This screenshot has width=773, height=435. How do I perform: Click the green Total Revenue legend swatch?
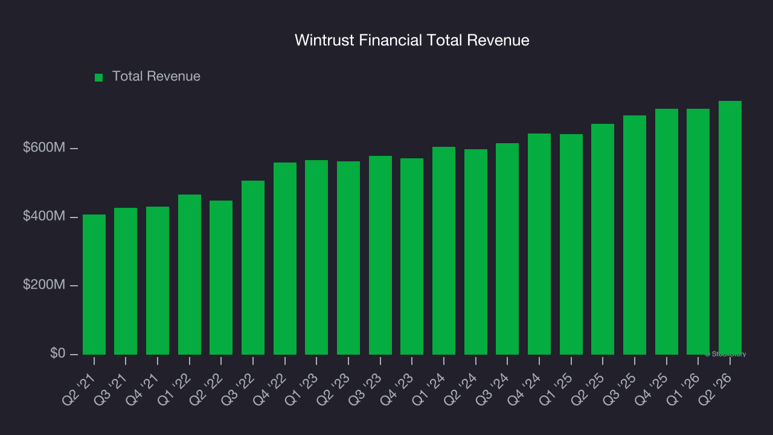[99, 77]
